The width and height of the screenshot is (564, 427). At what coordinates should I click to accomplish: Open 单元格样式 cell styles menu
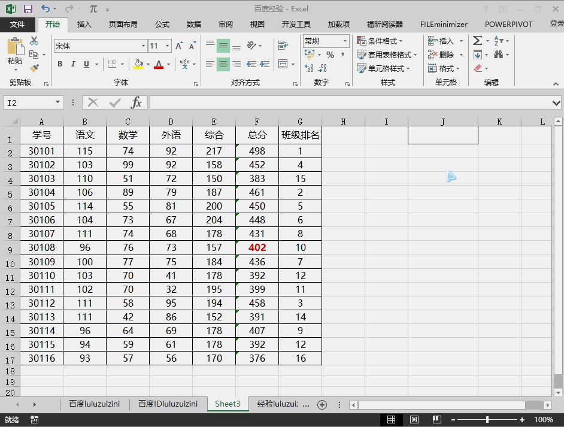click(383, 68)
